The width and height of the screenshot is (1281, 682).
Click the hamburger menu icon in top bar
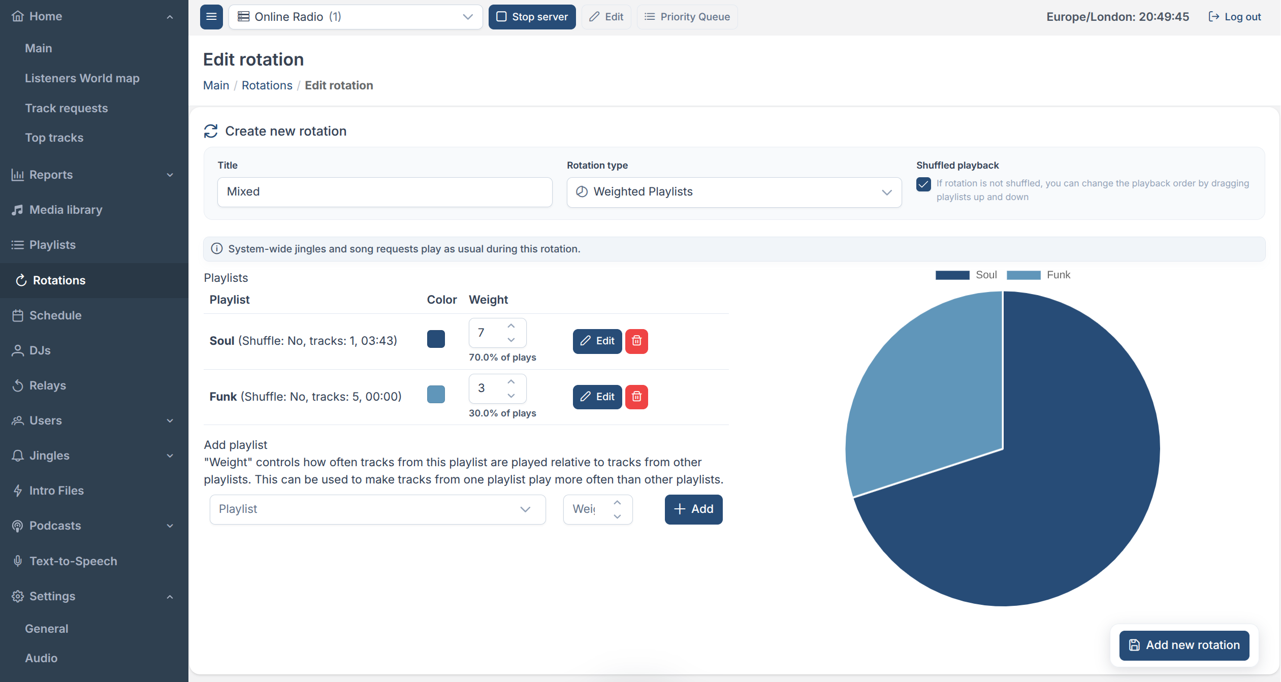pos(211,17)
